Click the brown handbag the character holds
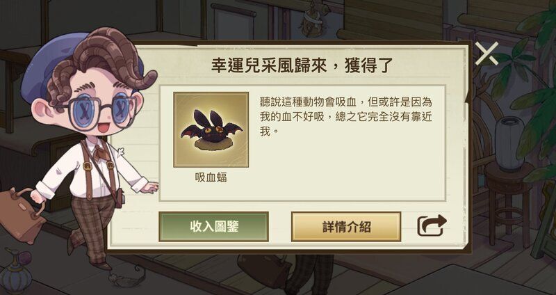The width and height of the screenshot is (556, 295). pyautogui.click(x=22, y=215)
